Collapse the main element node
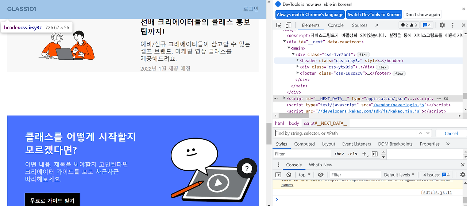Viewport: 467px width, 206px height. click(x=289, y=48)
